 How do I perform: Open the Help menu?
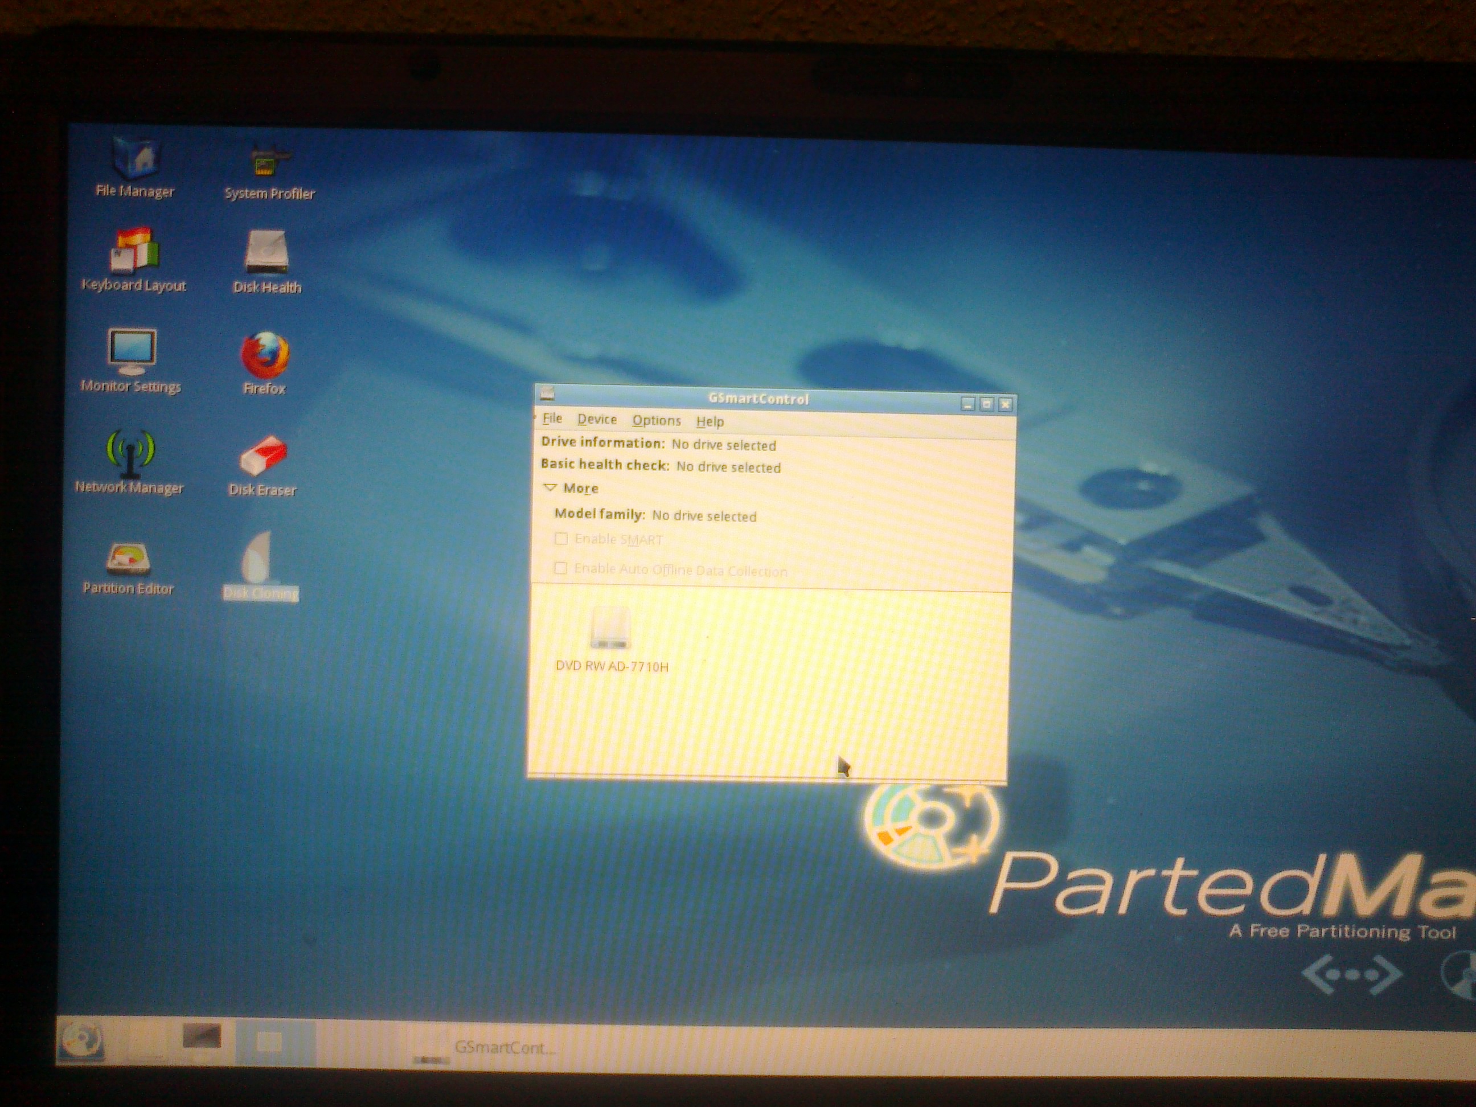point(710,422)
